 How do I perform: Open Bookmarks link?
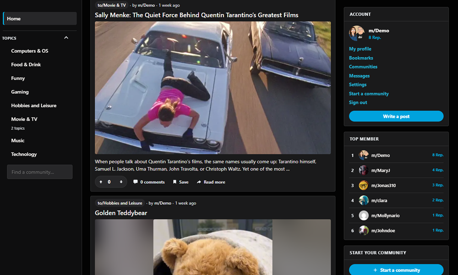pyautogui.click(x=361, y=58)
